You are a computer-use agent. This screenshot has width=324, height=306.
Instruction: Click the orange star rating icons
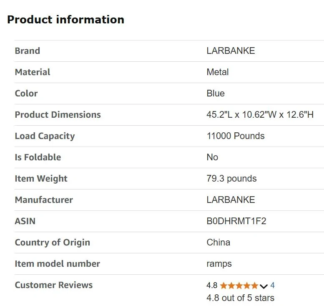(239, 286)
